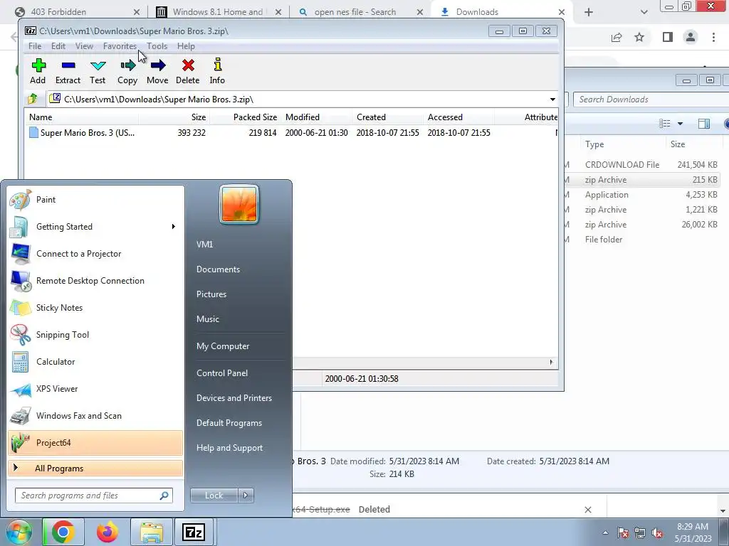Switch to 7-Zip taskbar button
The height and width of the screenshot is (546, 729).
pyautogui.click(x=194, y=532)
